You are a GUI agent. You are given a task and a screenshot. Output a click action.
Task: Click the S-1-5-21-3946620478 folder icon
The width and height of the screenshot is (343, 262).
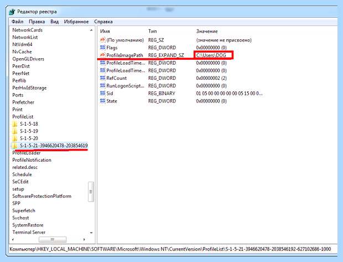click(x=14, y=146)
